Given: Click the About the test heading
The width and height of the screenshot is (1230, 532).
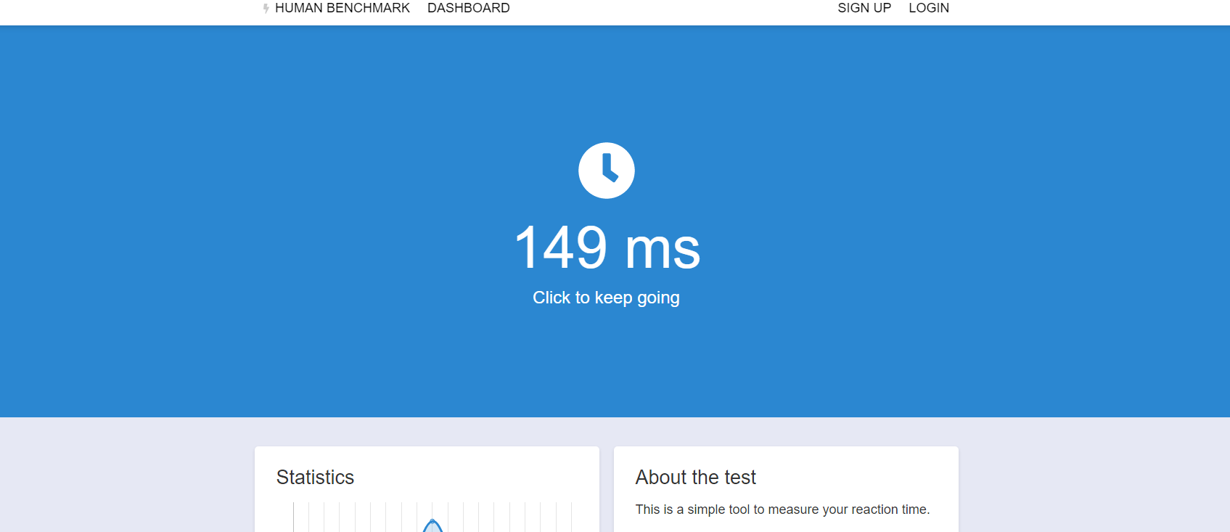Looking at the screenshot, I should point(695,477).
